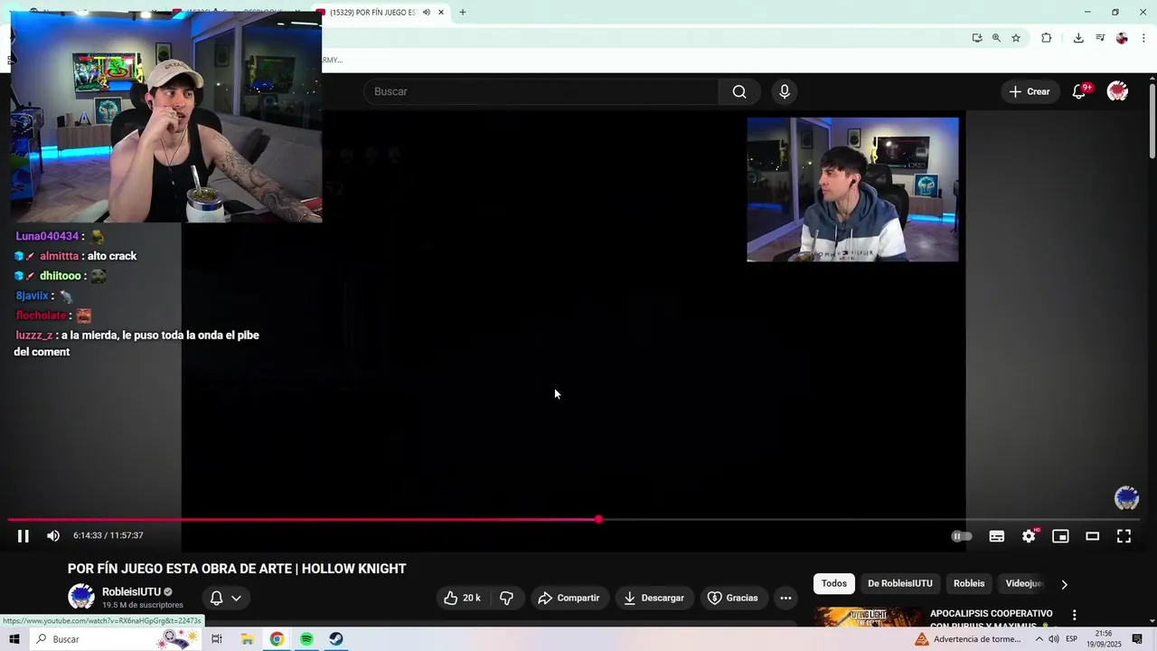Open more actions three-dot menu
Image resolution: width=1157 pixels, height=651 pixels.
tap(785, 598)
